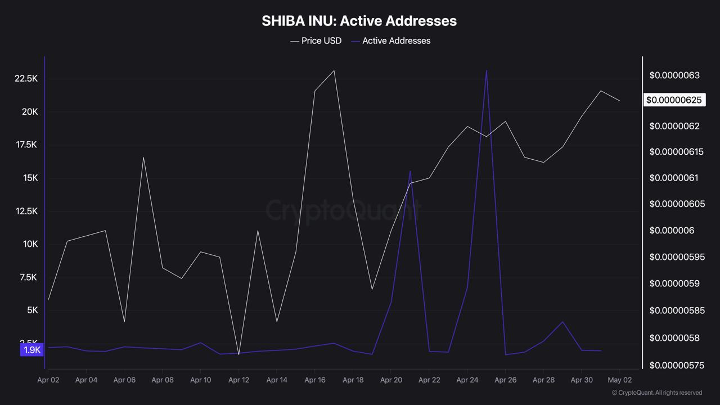Click the Apr 08 date label

tap(162, 380)
